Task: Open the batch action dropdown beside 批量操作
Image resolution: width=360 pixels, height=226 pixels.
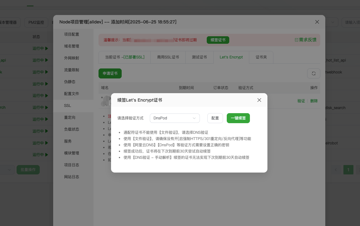Action: coord(7,170)
